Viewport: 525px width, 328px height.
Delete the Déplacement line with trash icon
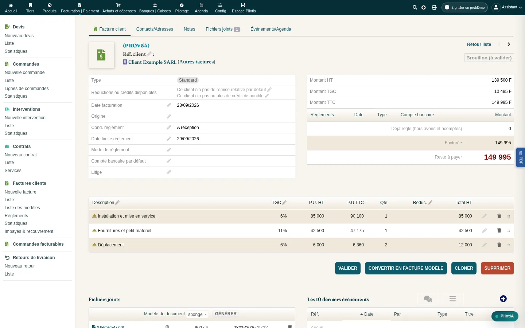499,245
